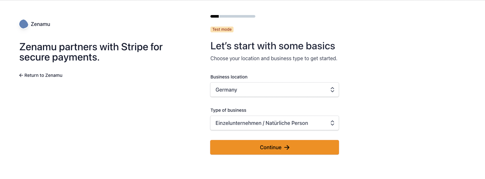Image resolution: width=485 pixels, height=179 pixels.
Task: Click the orange Test mode badge
Action: pos(222,29)
